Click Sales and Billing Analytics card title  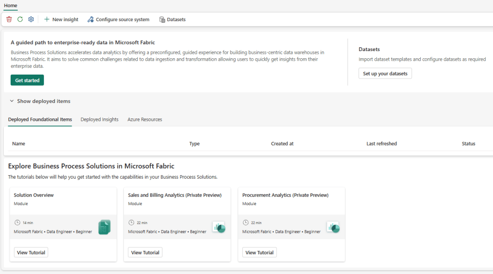coord(175,195)
